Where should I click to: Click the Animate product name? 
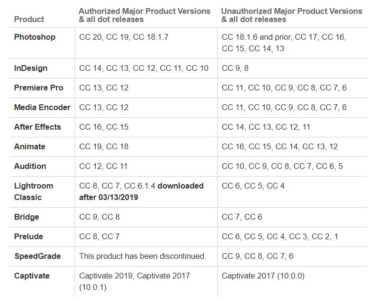pyautogui.click(x=30, y=146)
